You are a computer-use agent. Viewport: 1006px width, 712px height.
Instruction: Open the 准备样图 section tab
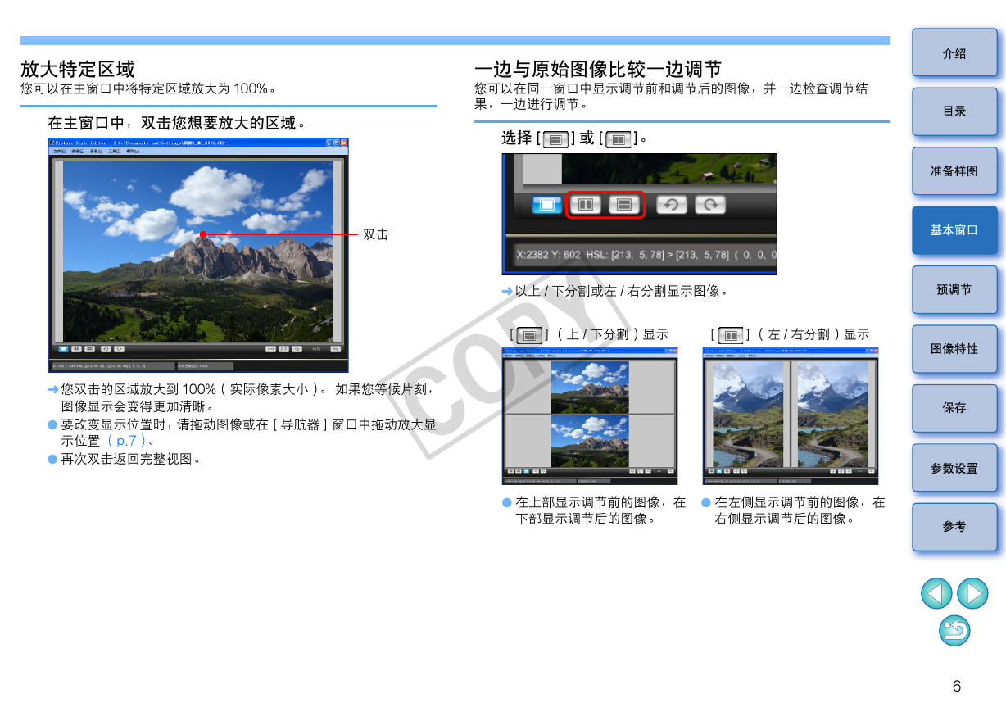click(954, 170)
